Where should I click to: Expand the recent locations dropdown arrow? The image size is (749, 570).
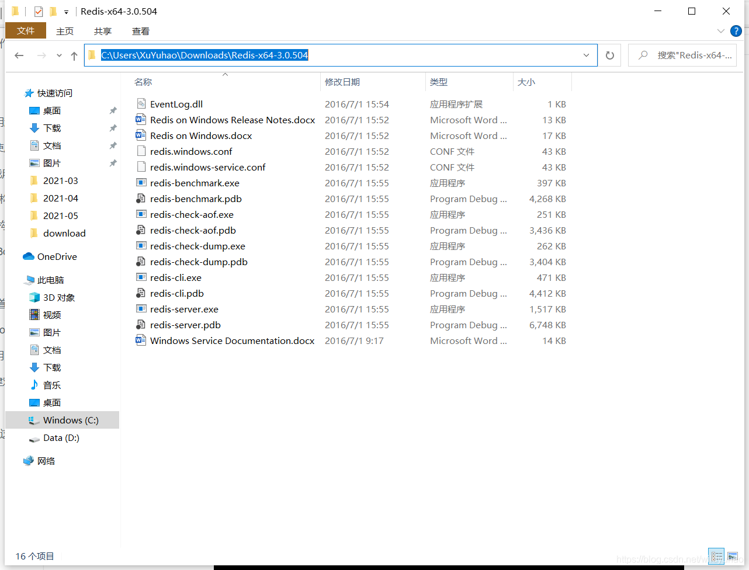(59, 55)
